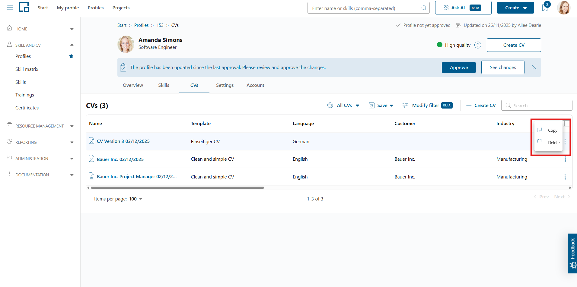Change items per page dropdown

136,199
